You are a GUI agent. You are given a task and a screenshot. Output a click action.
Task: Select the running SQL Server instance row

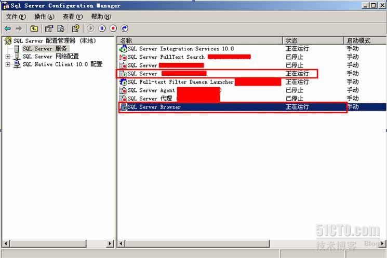pyautogui.click(x=252, y=74)
